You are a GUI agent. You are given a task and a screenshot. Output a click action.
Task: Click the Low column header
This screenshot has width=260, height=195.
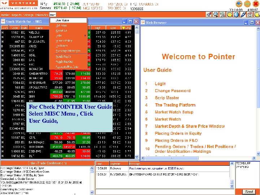pos(113,28)
